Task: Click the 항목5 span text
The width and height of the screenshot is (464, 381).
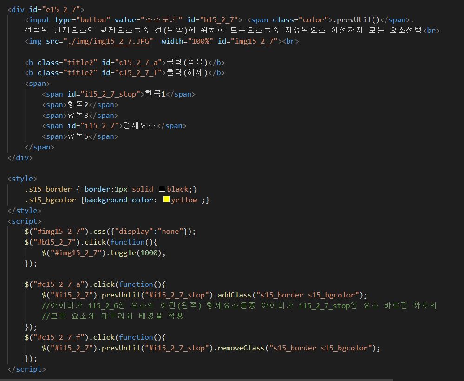Action: 78,136
